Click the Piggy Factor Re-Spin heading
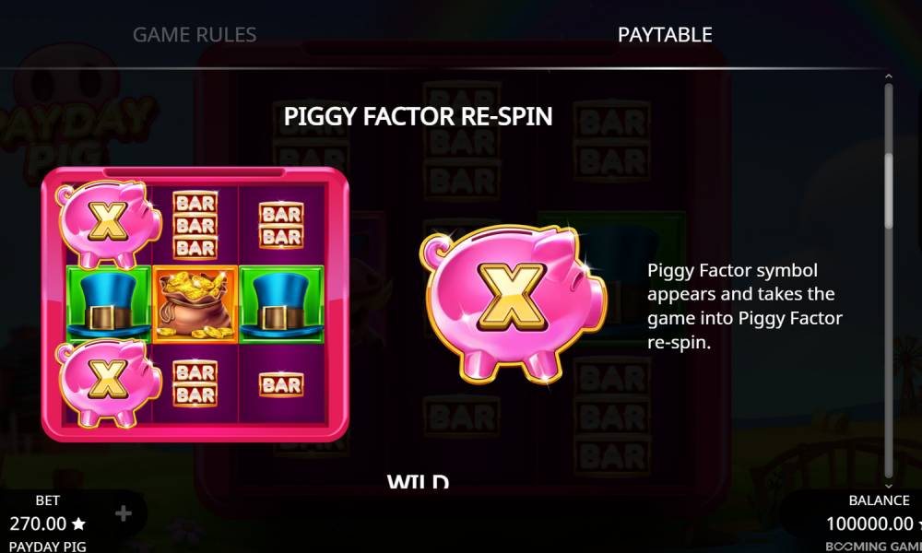 click(x=418, y=116)
